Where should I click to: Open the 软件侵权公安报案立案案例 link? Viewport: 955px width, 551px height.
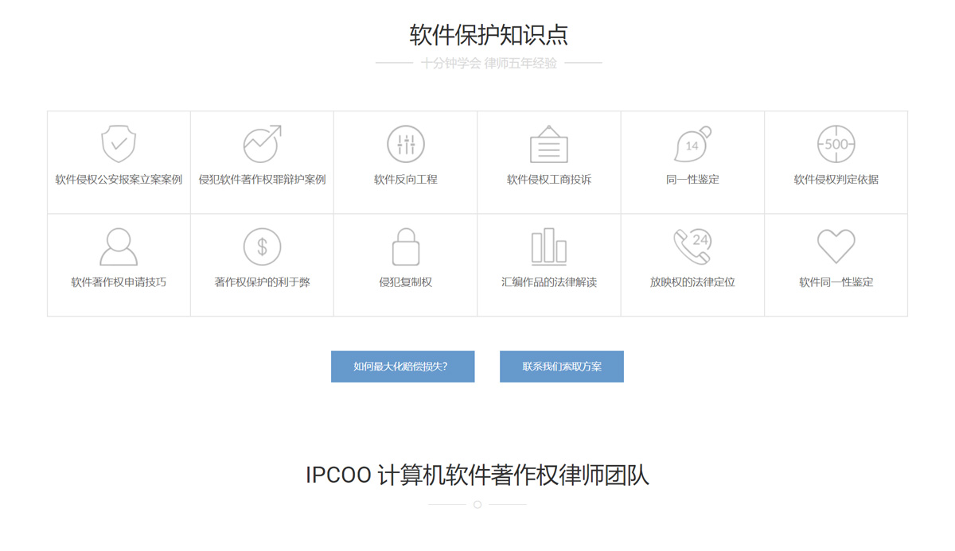[119, 180]
